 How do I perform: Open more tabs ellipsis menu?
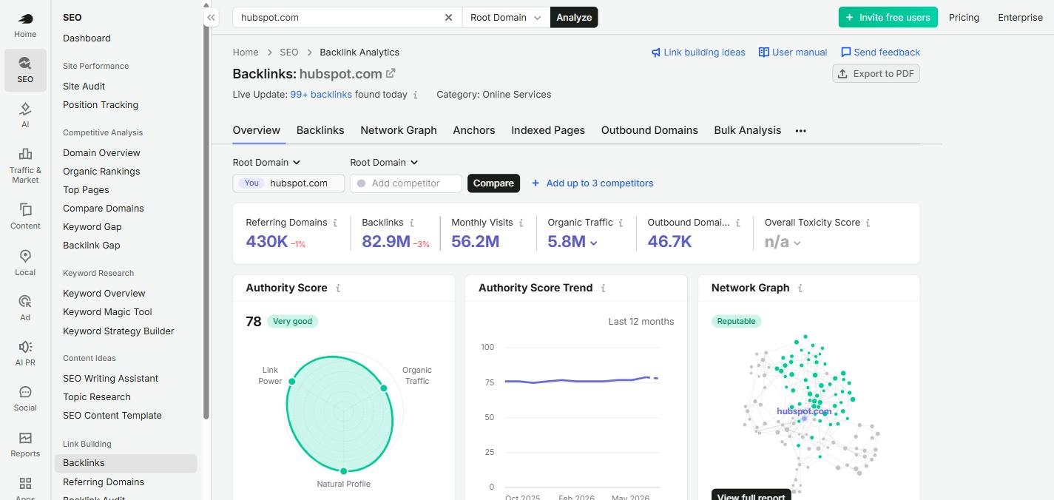(800, 131)
